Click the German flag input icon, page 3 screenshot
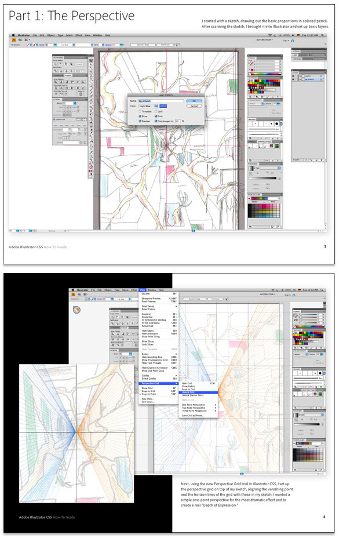 tap(298, 35)
